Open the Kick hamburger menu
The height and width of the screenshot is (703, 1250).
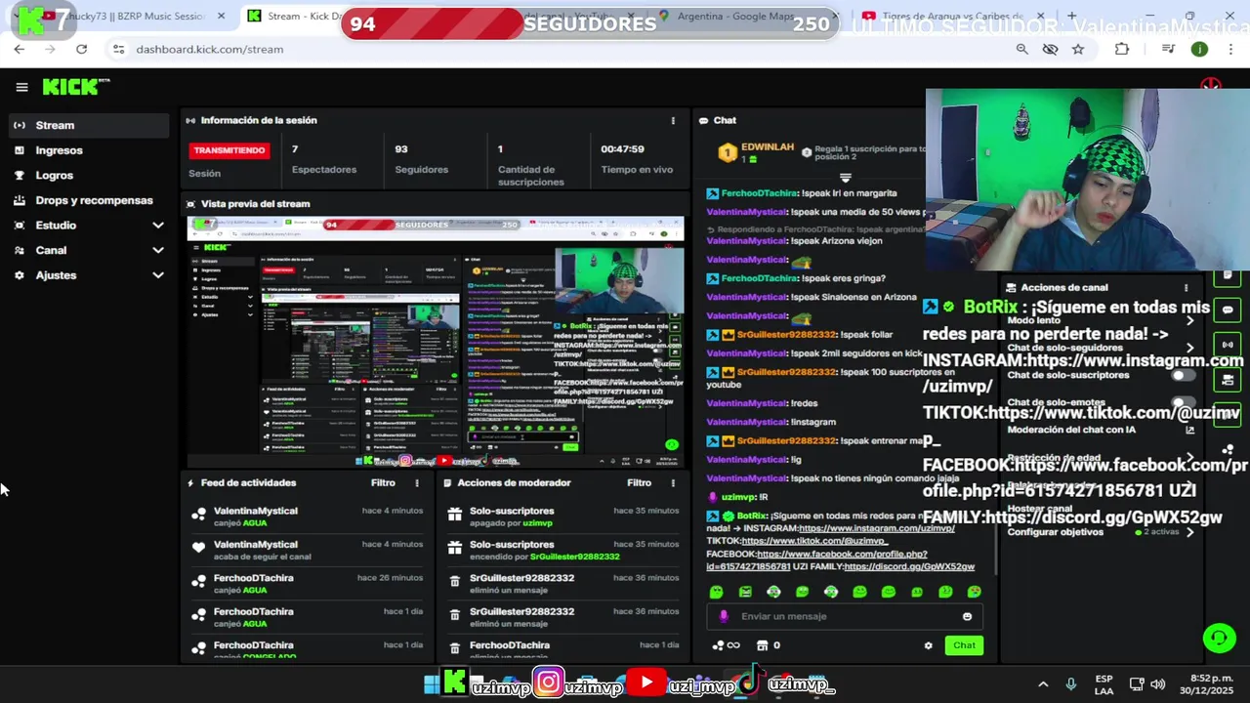coord(21,87)
